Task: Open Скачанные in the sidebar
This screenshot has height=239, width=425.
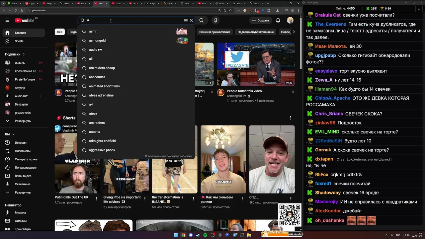Action: (x=23, y=184)
